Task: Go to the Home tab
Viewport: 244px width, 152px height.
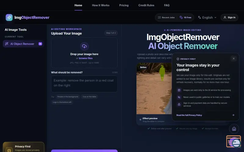Action: pyautogui.click(x=78, y=5)
